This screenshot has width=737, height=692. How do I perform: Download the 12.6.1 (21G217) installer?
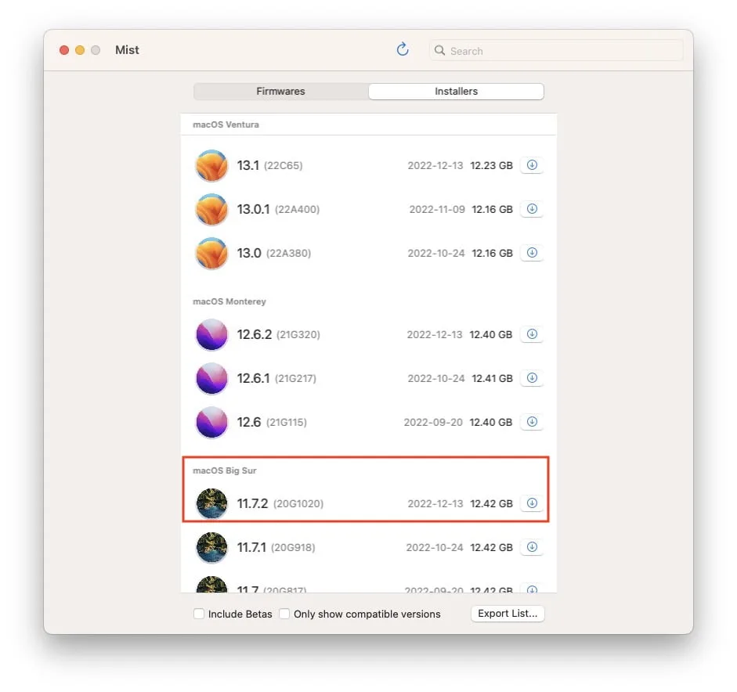532,378
